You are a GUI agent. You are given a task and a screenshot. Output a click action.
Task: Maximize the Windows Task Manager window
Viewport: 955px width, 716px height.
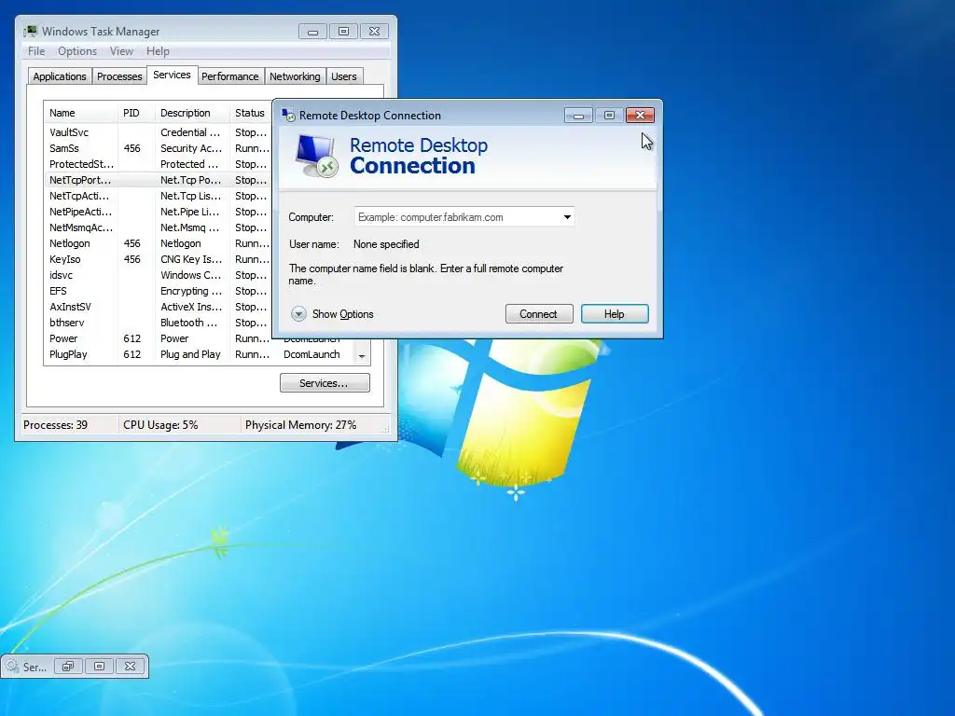pyautogui.click(x=343, y=31)
